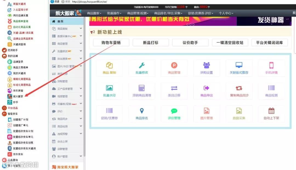Open the 批量操作 top nav dropdown
Image resolution: width=296 pixels, height=170 pixels.
114,13
